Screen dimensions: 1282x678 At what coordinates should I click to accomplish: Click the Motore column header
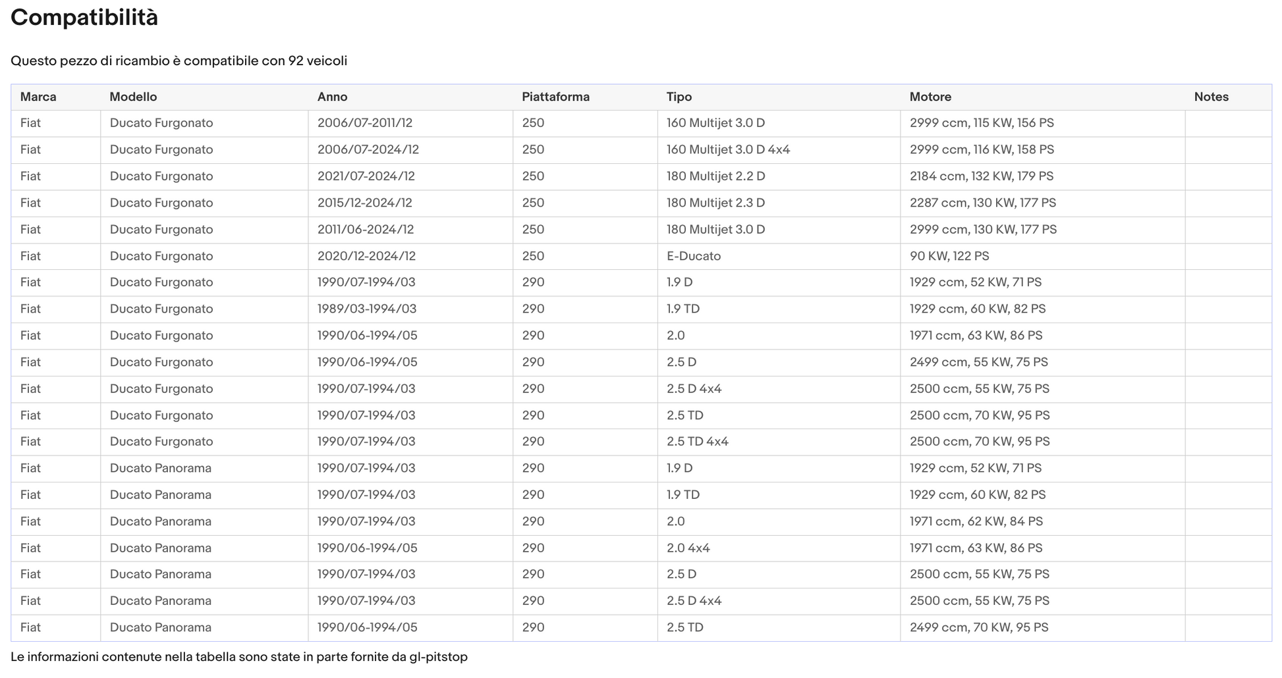pyautogui.click(x=930, y=97)
